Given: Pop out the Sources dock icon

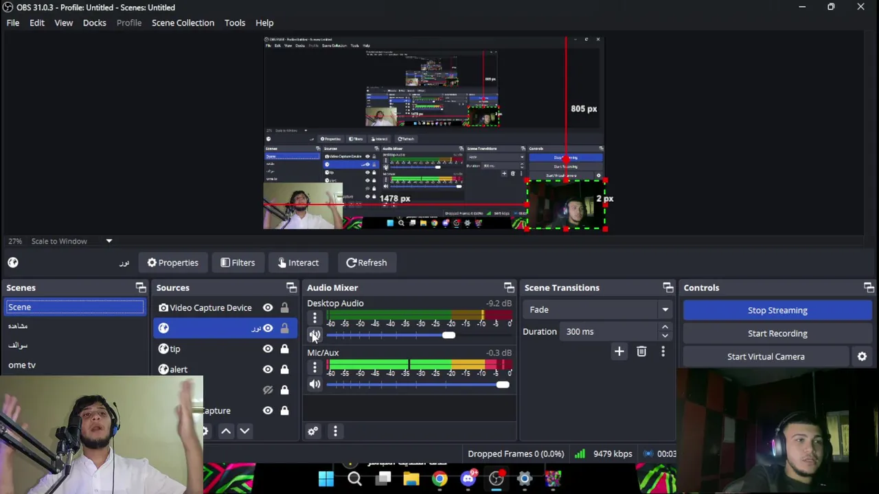Looking at the screenshot, I should coord(292,287).
